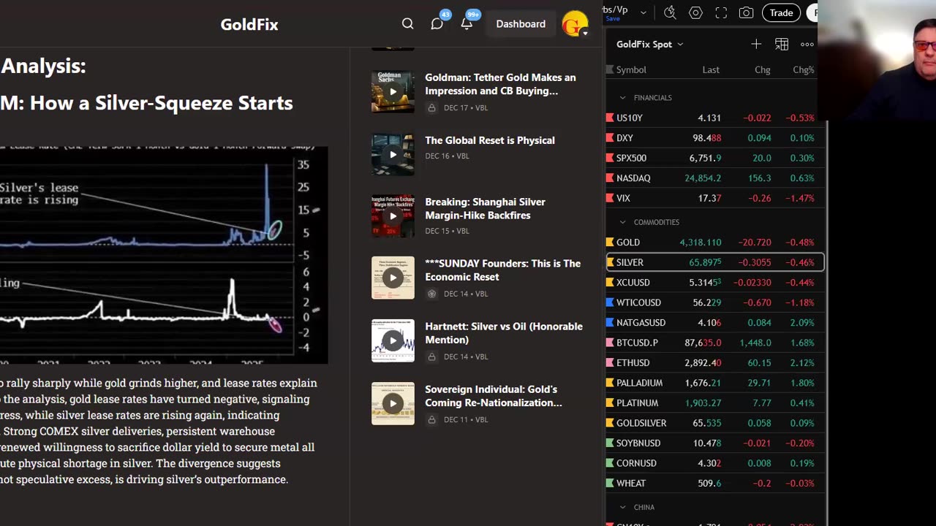Select the NATGASUSD watchlist row
936x526 pixels.
[715, 323]
